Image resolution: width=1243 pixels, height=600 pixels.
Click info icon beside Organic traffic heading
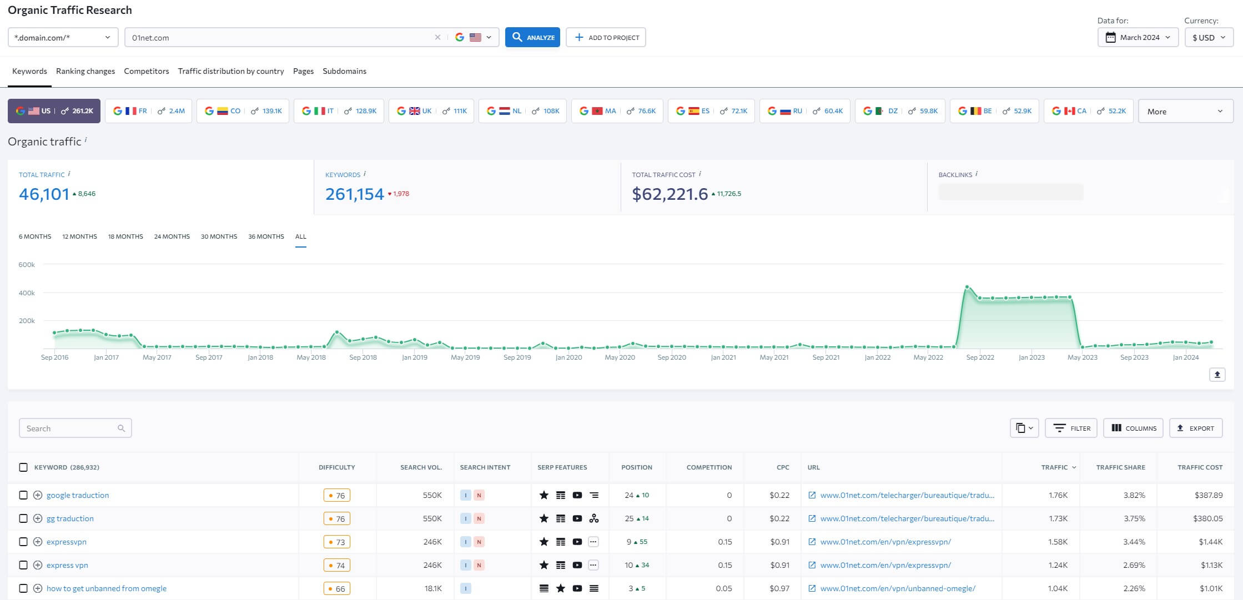click(x=85, y=140)
